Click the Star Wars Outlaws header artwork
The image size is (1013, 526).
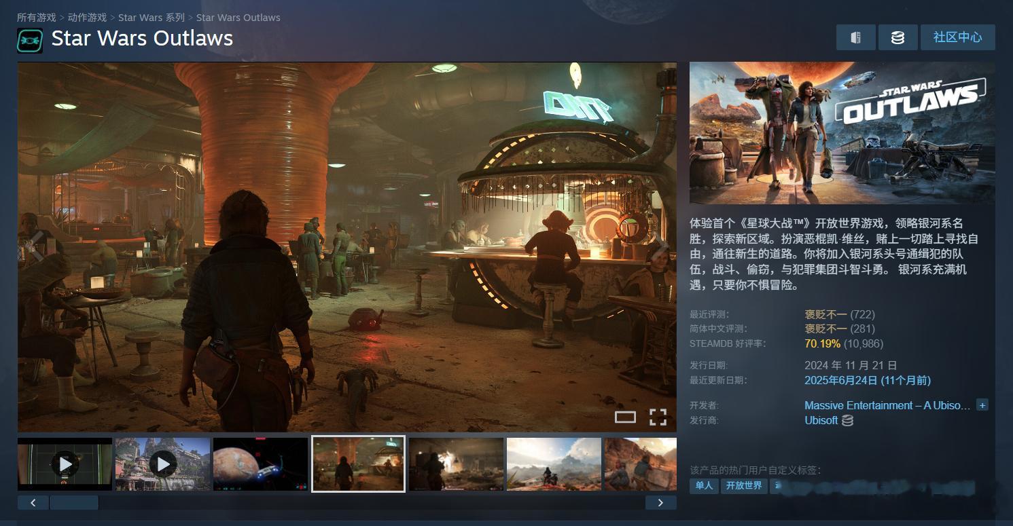pyautogui.click(x=842, y=133)
